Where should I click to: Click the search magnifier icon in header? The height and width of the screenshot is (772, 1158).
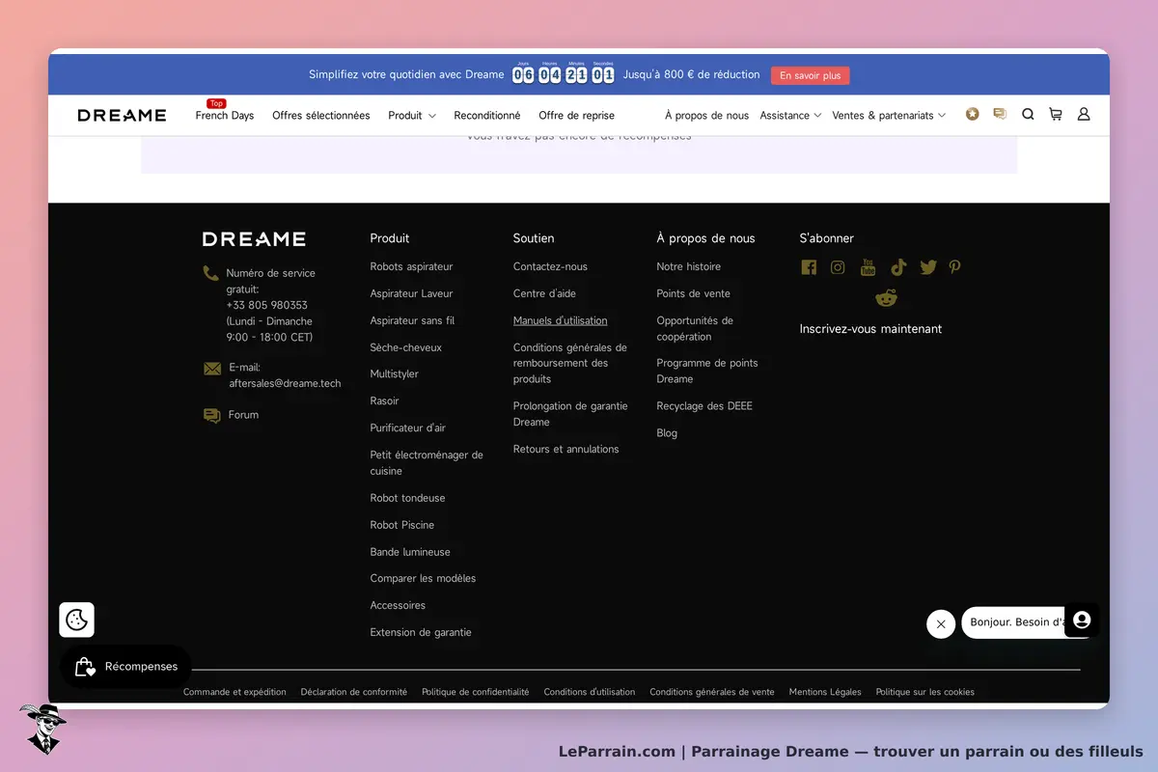(1028, 114)
